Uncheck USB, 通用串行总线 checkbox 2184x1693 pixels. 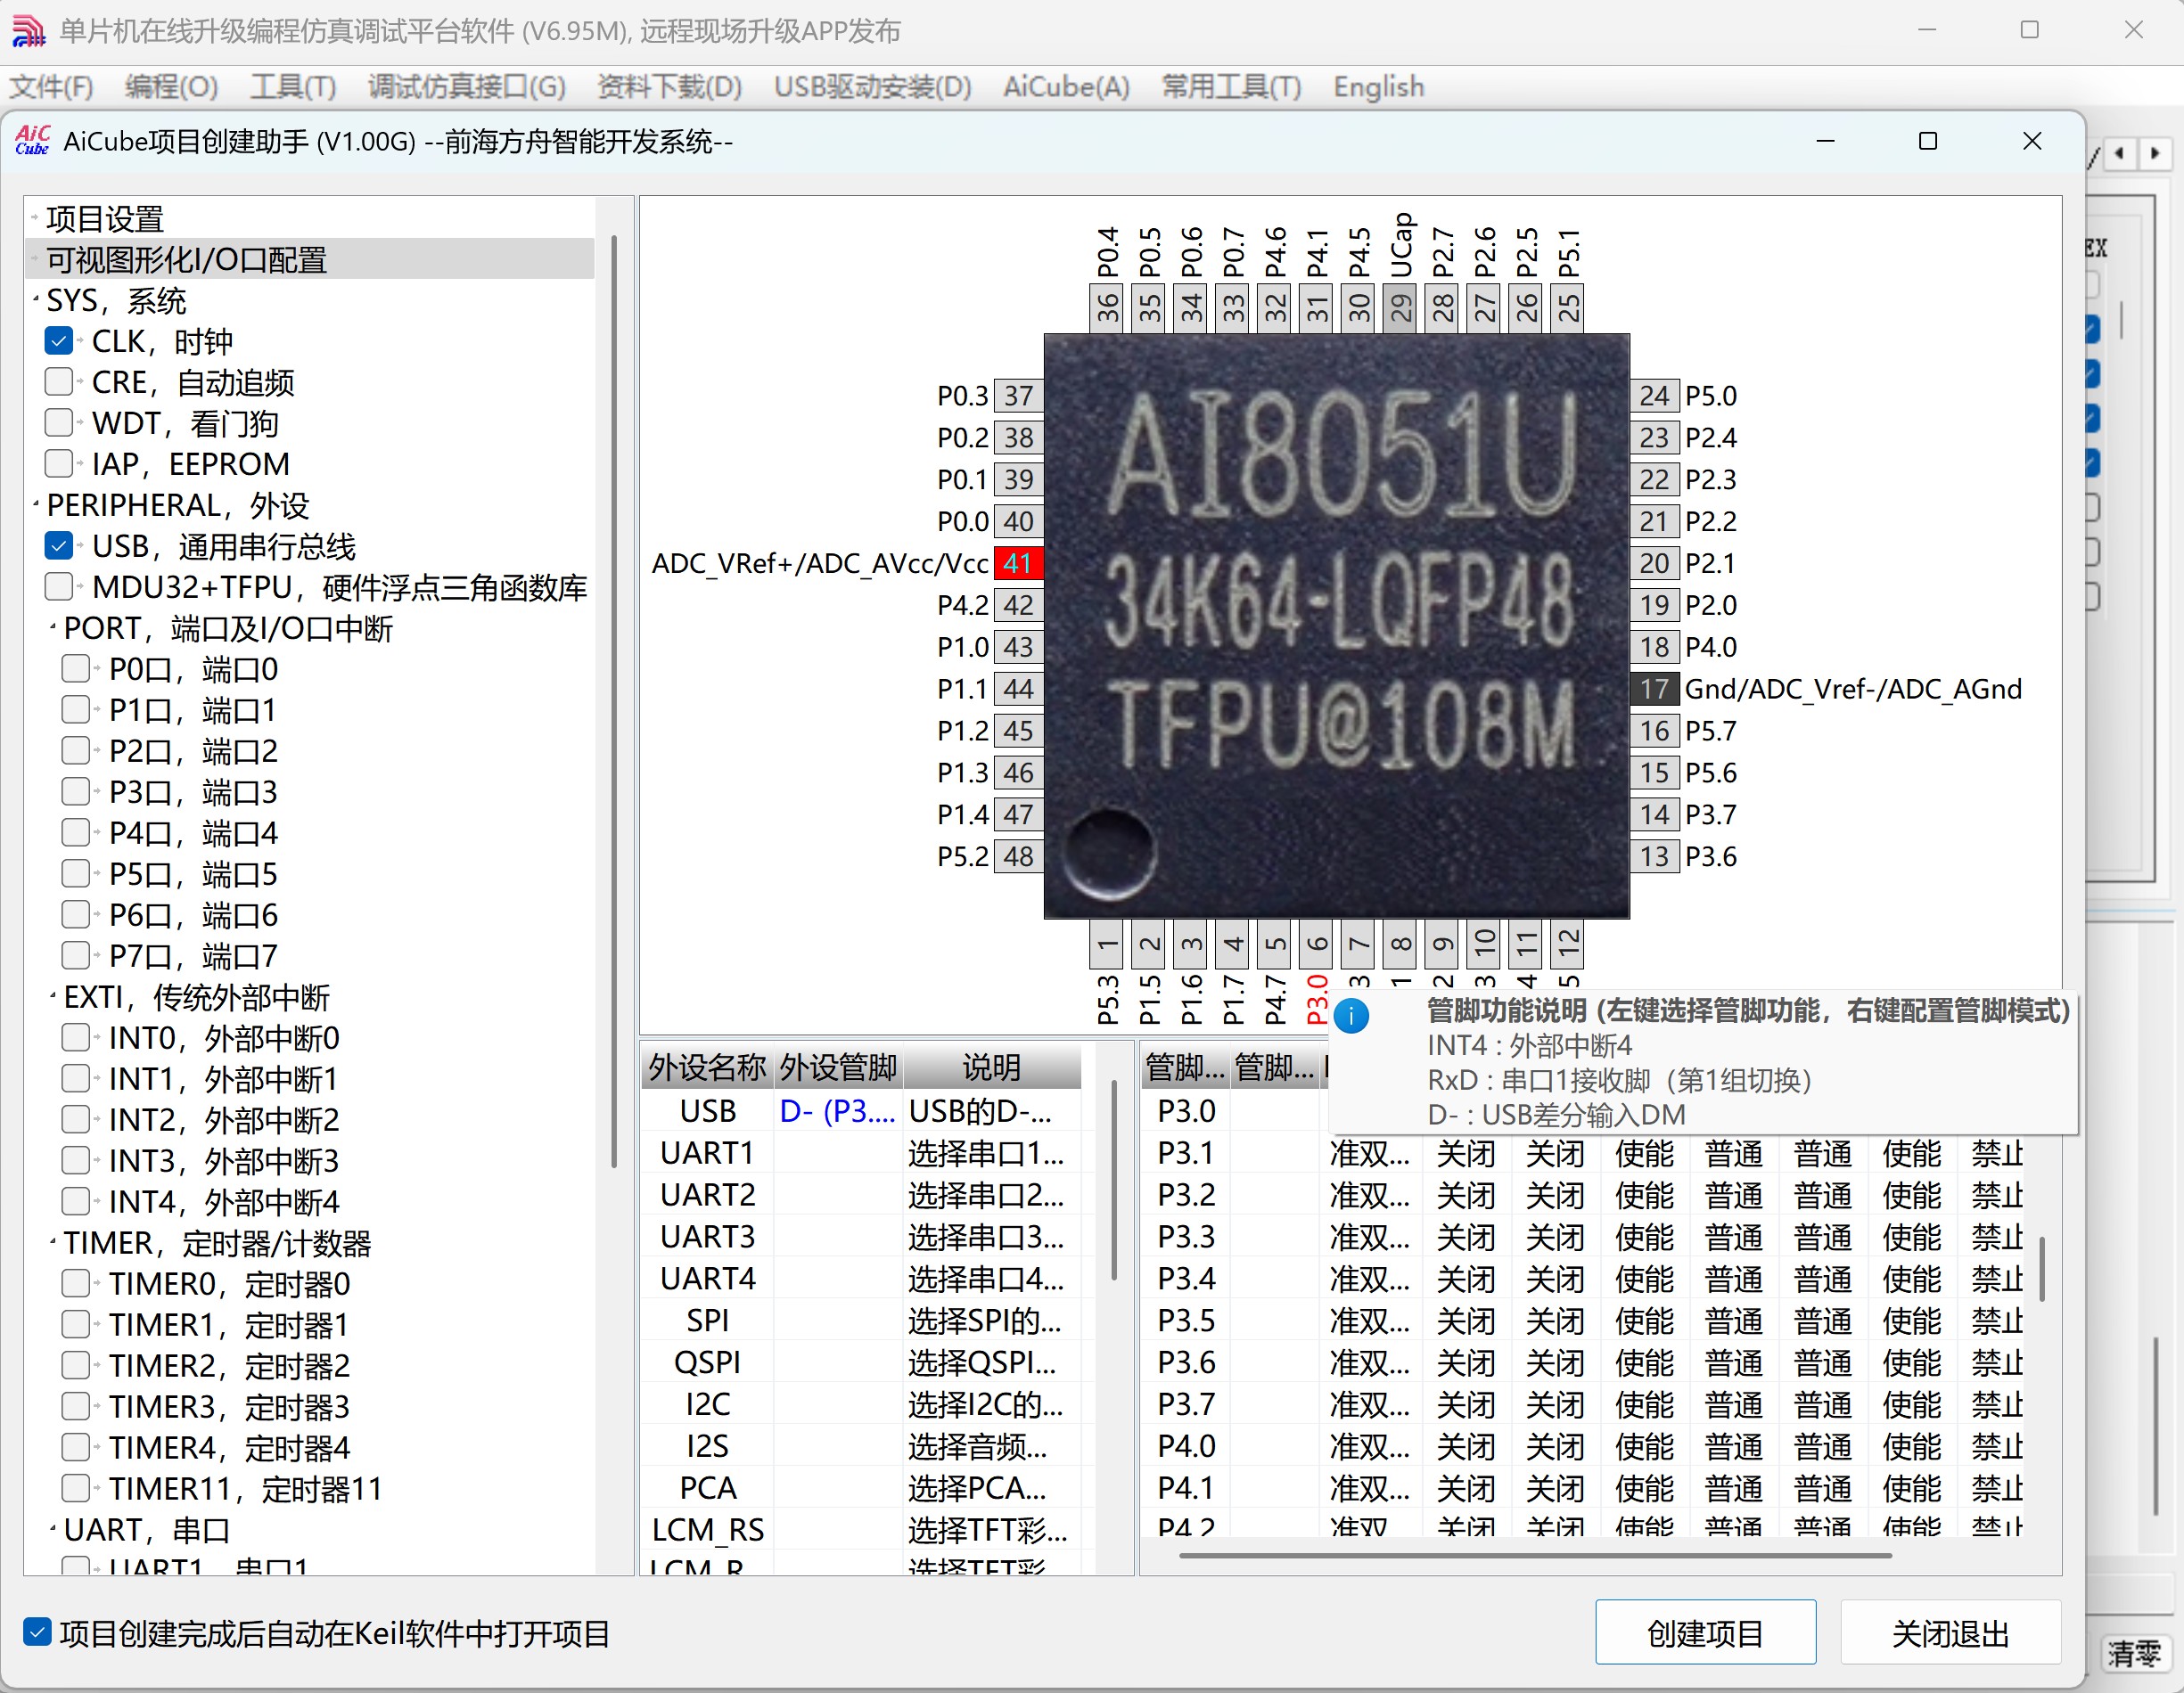(x=59, y=545)
